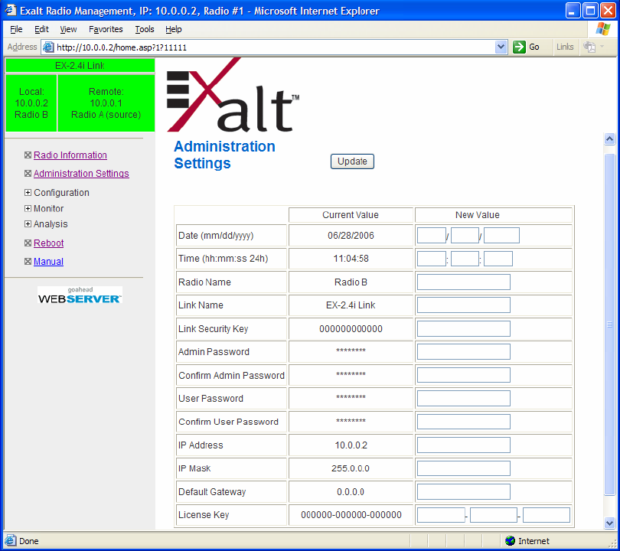Open the Administration Settings link

(x=81, y=173)
